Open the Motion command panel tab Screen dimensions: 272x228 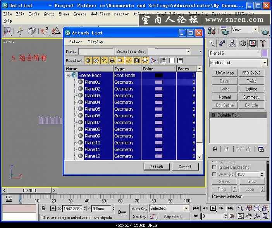243,43
